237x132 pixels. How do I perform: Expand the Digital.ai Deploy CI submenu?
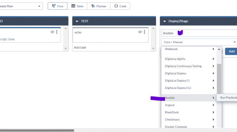click(x=189, y=81)
